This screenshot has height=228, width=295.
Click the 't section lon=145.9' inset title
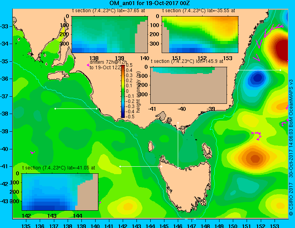[x=187, y=61]
